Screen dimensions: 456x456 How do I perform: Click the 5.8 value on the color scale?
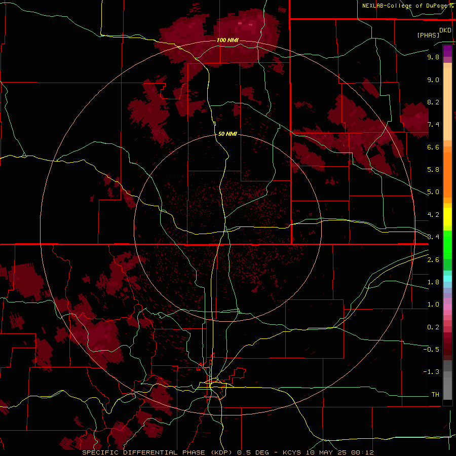(x=433, y=170)
